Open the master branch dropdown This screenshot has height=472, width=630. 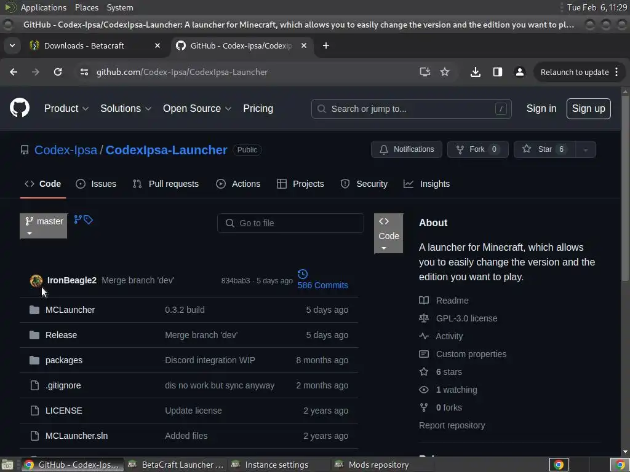[44, 226]
